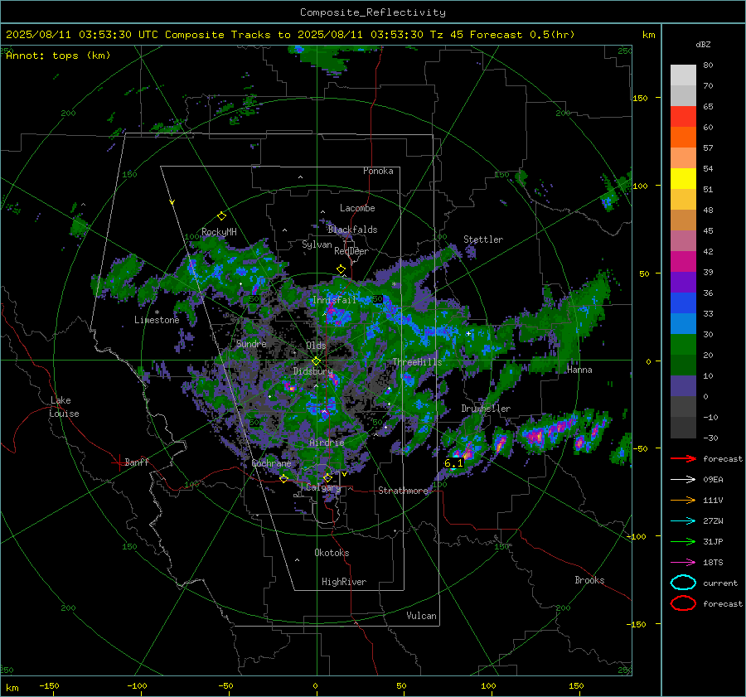Select the yellow 51 dBZ color swatch
The height and width of the screenshot is (697, 746).
pos(683,179)
